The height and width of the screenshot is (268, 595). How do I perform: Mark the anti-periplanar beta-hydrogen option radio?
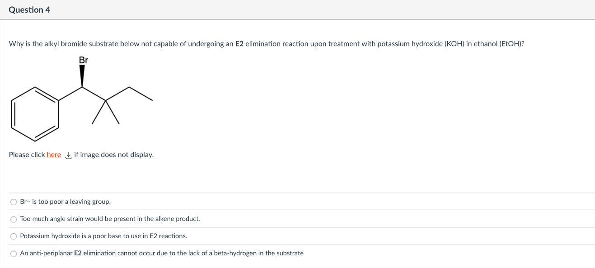(x=14, y=254)
